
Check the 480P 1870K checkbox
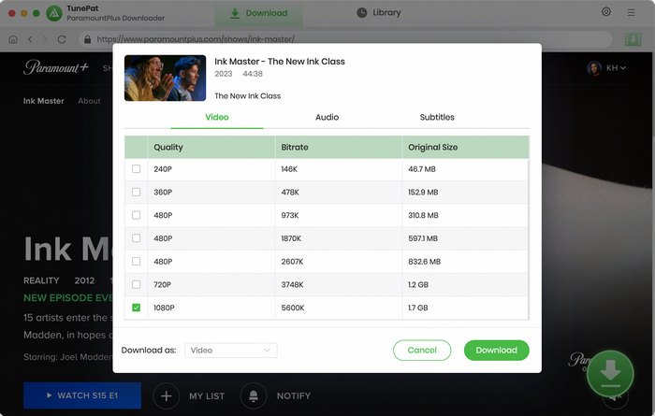coord(137,238)
